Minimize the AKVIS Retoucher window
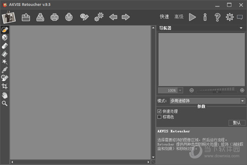247x165 pixels. tap(217, 5)
